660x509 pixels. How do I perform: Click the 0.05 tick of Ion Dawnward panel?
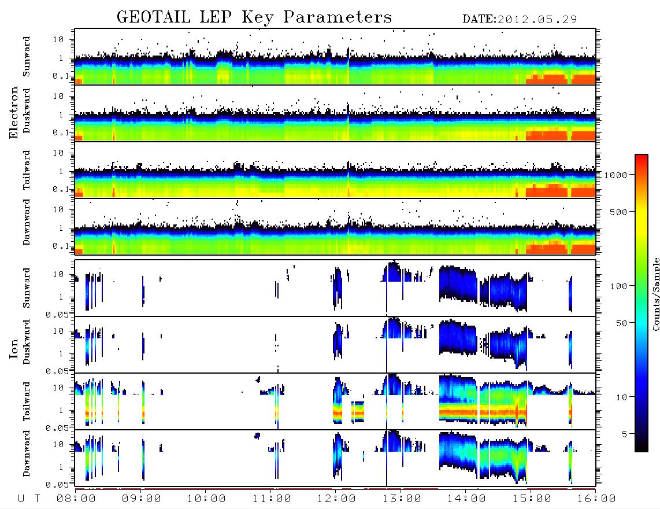[57, 485]
